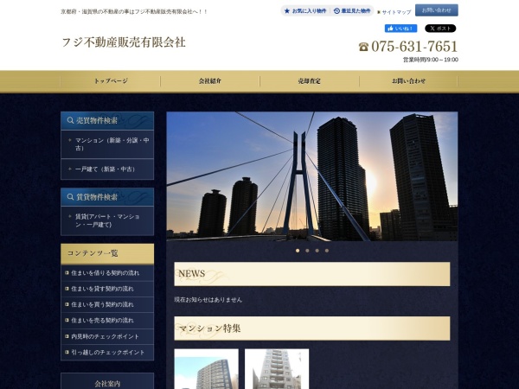Open 一戸建て（新築・中古） search link

[107, 169]
